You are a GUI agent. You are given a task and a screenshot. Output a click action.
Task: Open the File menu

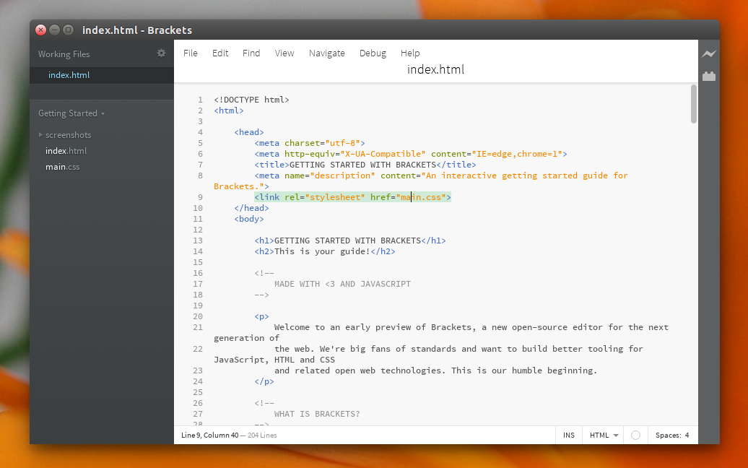click(190, 53)
